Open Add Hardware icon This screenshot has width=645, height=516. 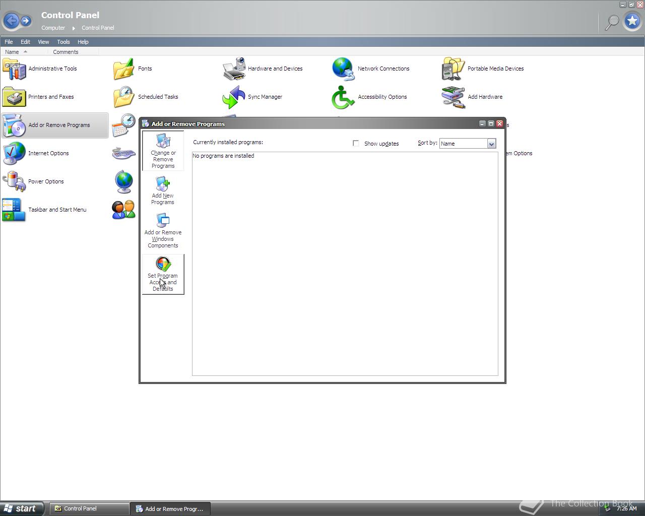[453, 97]
